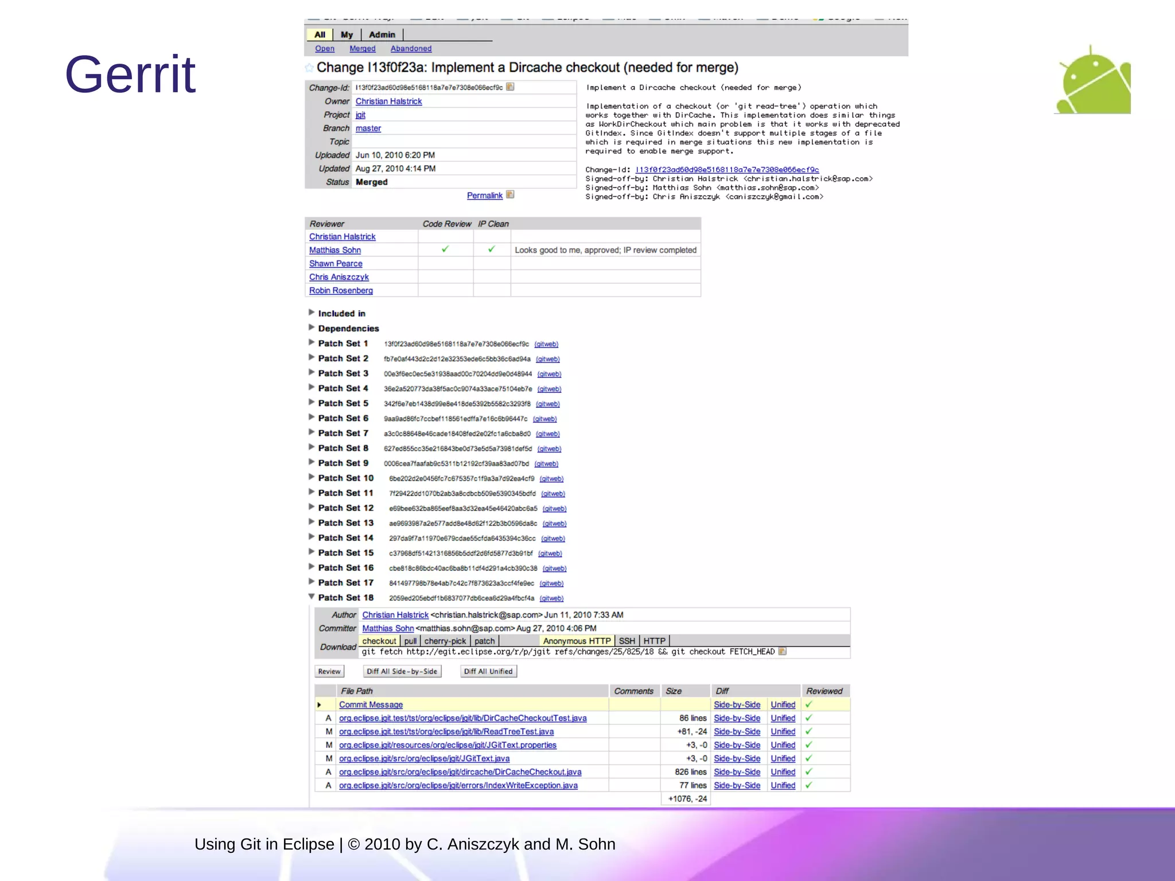Collapse Patch Set 18
The height and width of the screenshot is (881, 1175).
[x=312, y=597]
